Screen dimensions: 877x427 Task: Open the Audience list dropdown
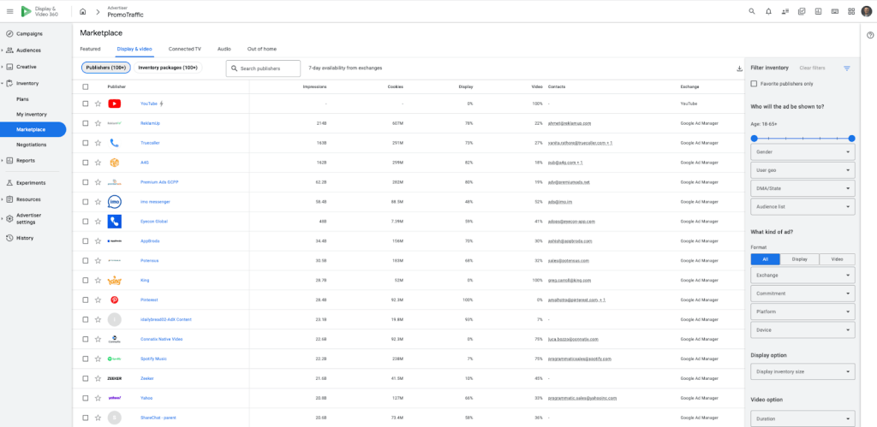coord(802,206)
